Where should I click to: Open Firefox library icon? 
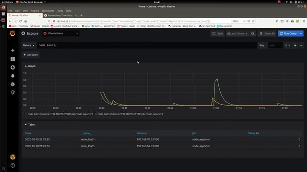point(277,21)
